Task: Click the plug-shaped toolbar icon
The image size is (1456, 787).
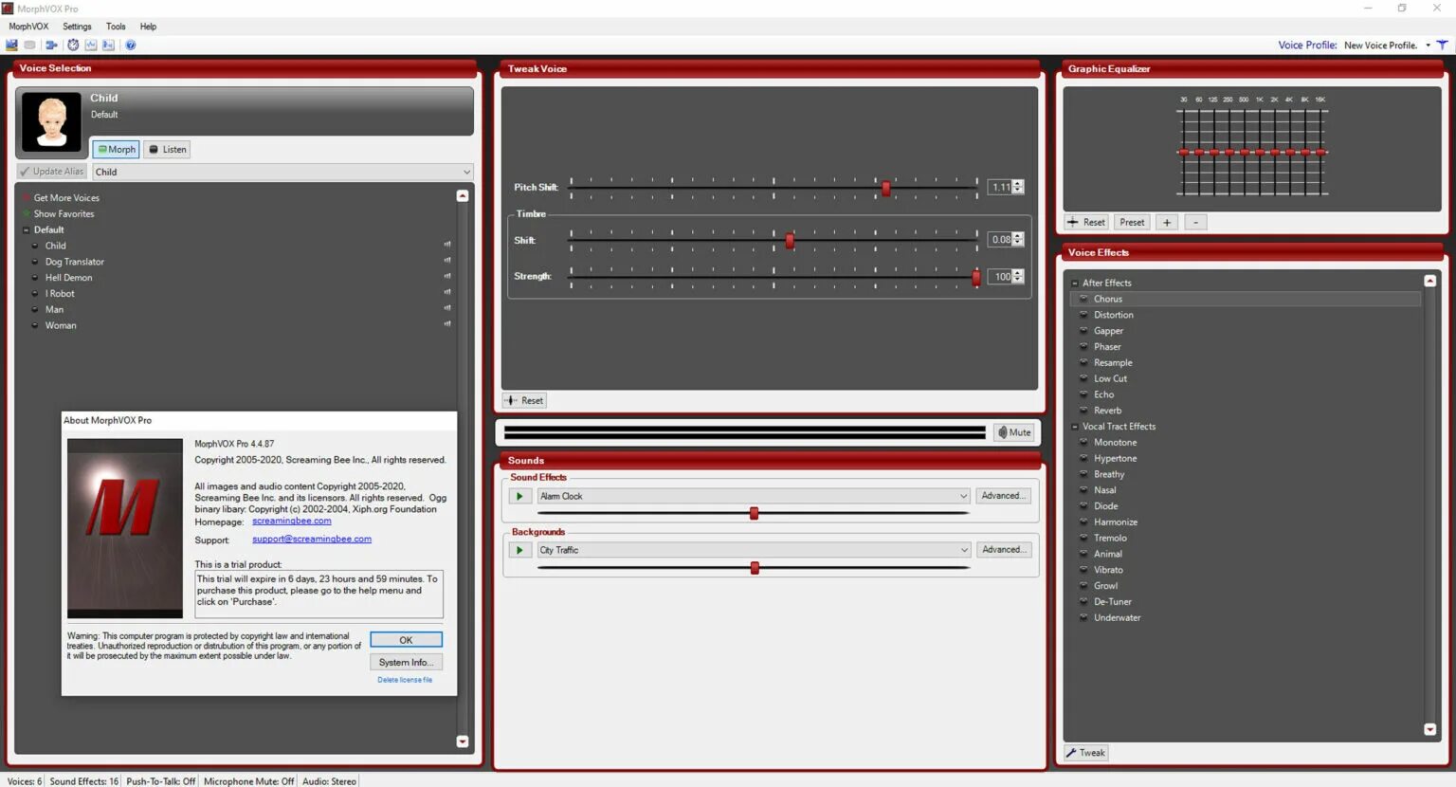Action: 51,45
